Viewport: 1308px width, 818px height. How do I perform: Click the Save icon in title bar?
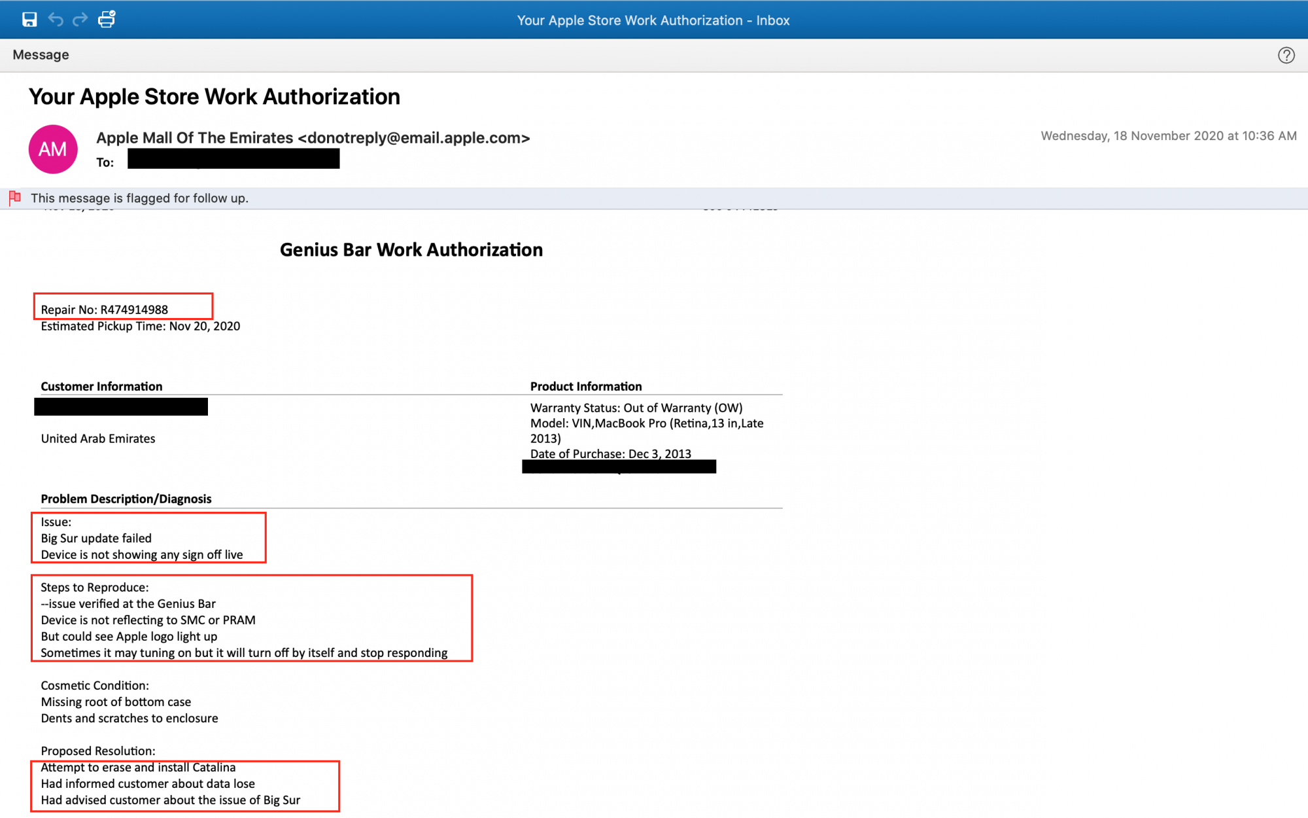coord(29,20)
